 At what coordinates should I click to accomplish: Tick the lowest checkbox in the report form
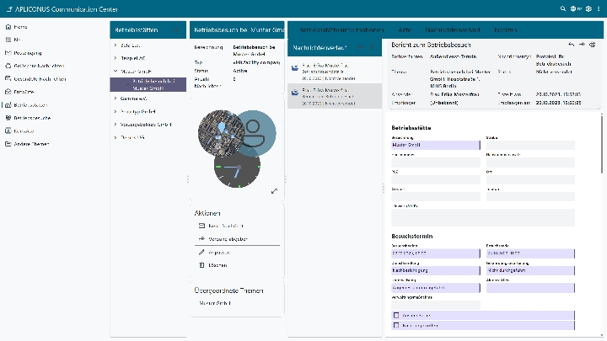pos(396,325)
